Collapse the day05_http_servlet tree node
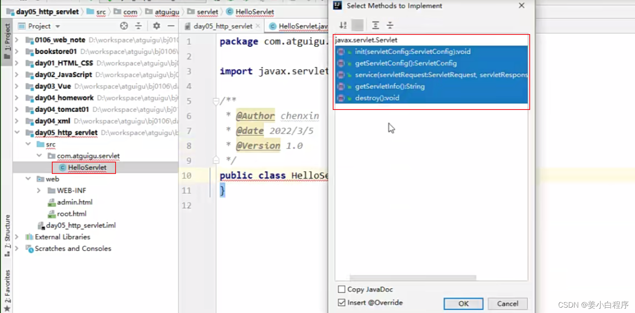Image resolution: width=635 pixels, height=313 pixels. (x=17, y=133)
